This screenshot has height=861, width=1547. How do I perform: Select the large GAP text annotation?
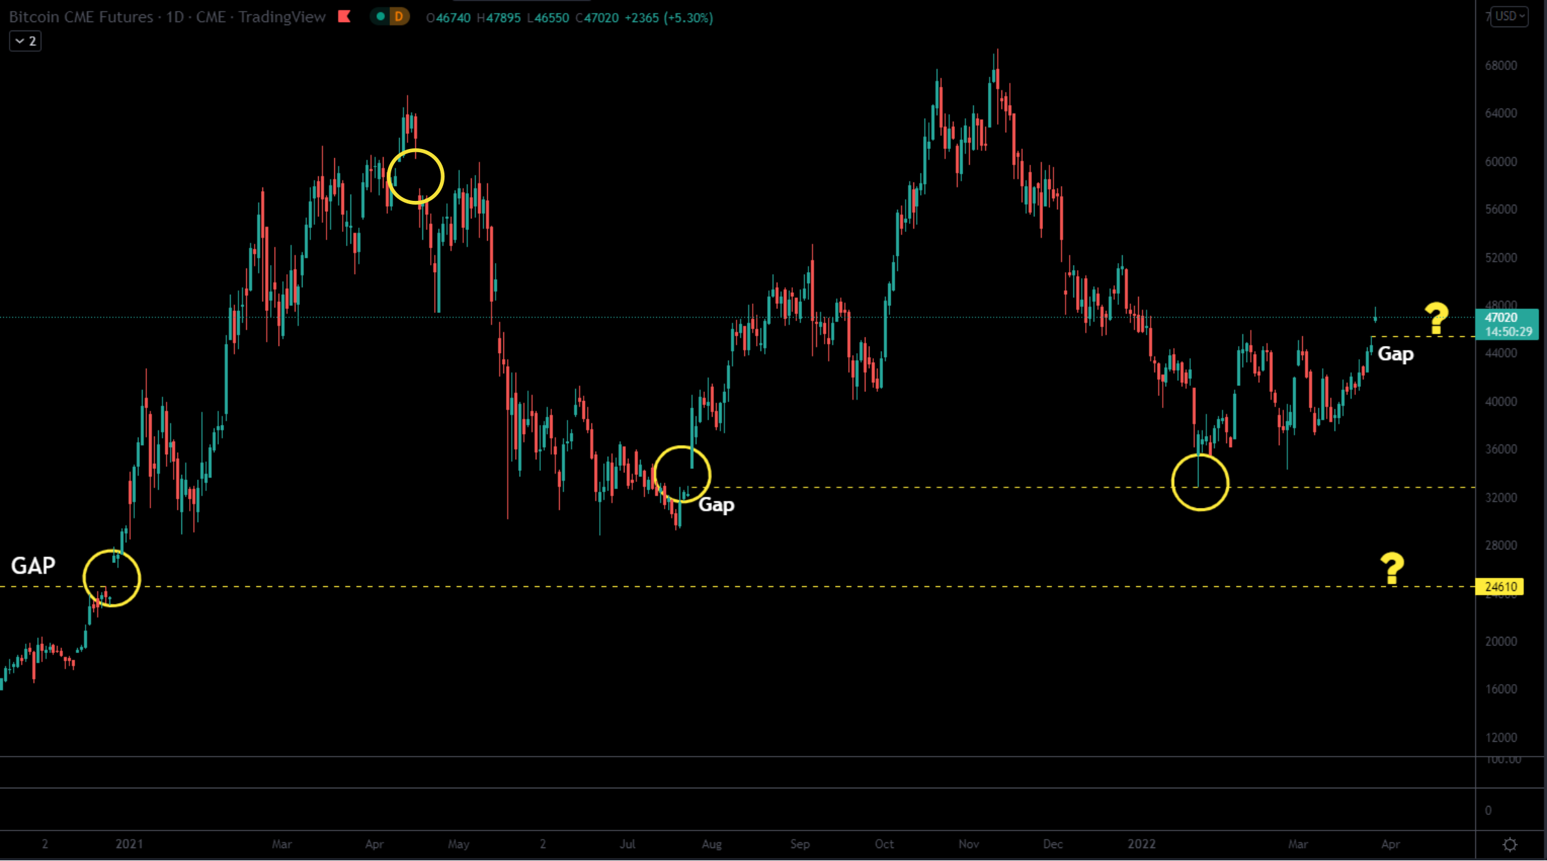point(33,566)
